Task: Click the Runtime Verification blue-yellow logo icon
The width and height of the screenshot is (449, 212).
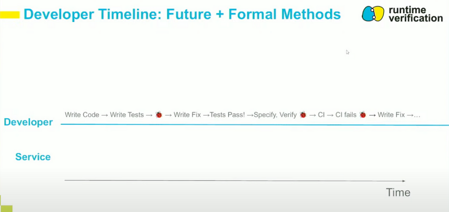Action: [373, 14]
